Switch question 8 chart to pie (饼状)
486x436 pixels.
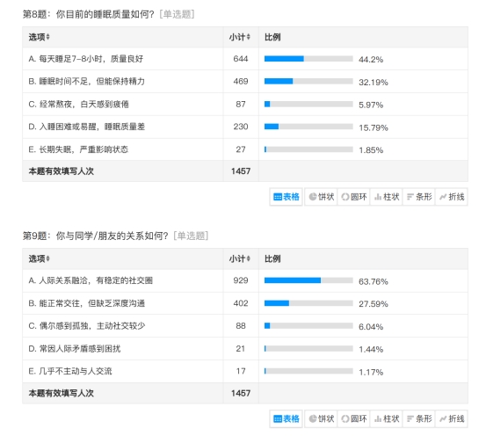321,197
